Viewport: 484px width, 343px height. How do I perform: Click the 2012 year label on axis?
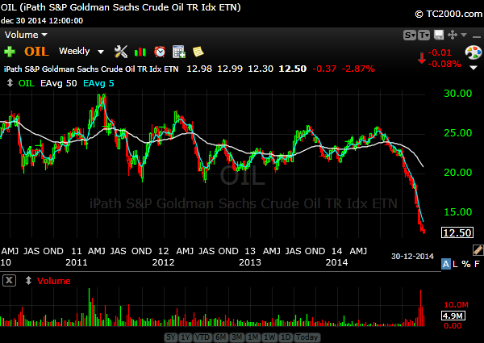pos(163,262)
